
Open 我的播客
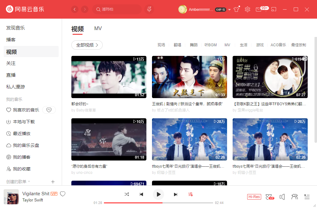pos(18,157)
